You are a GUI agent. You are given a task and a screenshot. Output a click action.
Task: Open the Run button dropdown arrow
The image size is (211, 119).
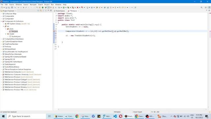[66, 8]
